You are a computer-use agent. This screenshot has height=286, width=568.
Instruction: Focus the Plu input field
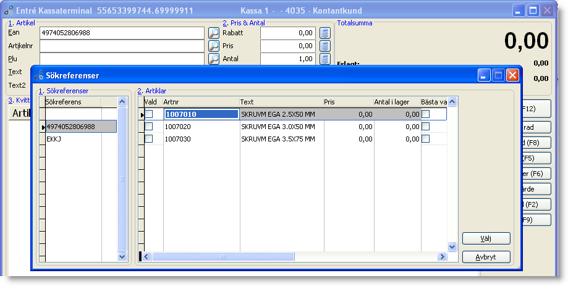[x=122, y=59]
